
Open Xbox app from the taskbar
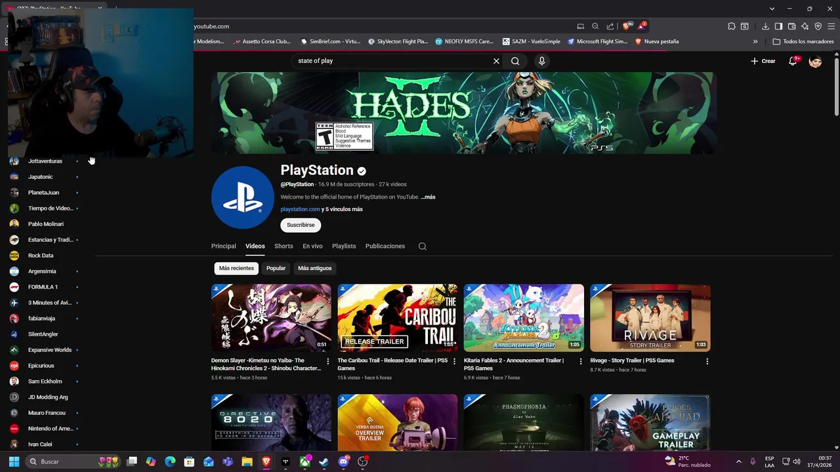point(305,462)
